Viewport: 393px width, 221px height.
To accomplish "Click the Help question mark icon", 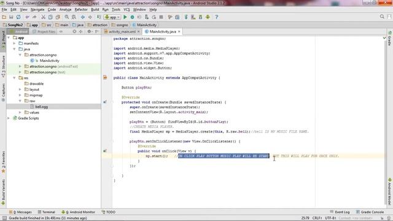I will [217, 17].
